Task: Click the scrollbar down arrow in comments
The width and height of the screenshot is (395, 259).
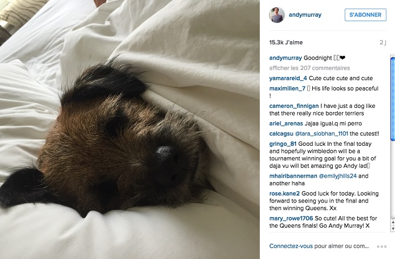Action: tap(393, 229)
